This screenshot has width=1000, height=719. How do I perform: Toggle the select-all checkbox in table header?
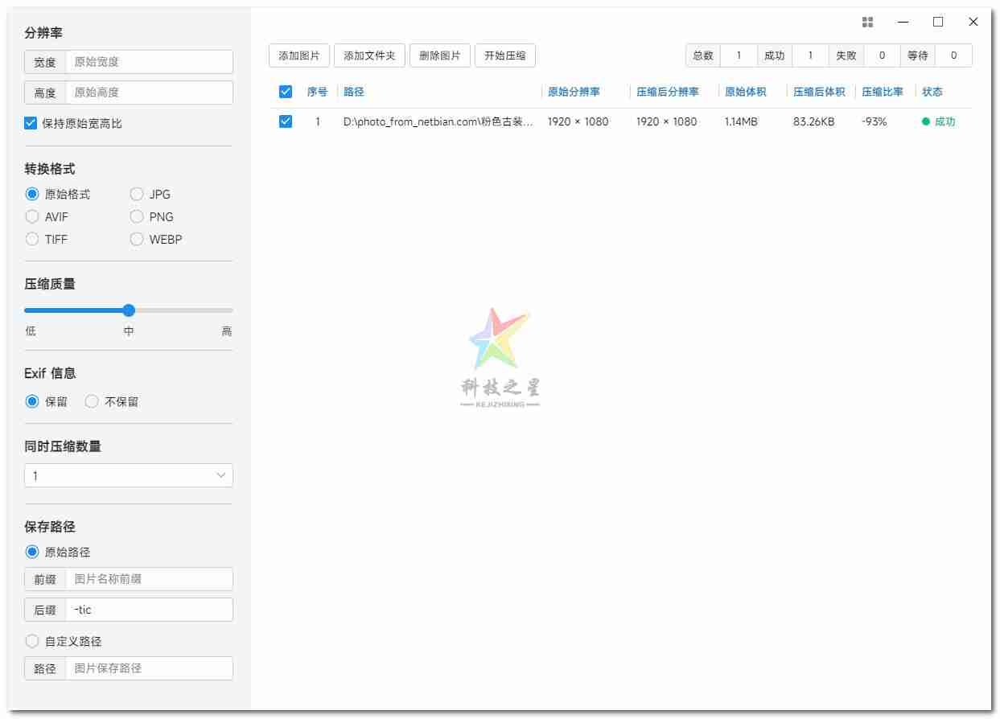click(x=286, y=92)
